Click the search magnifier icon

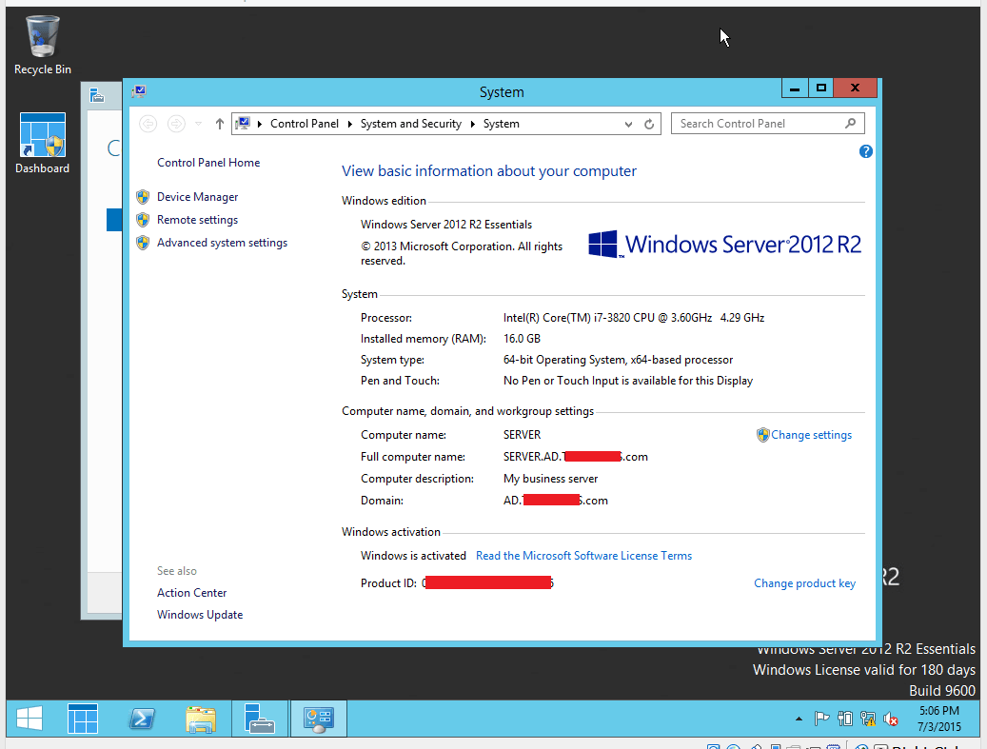click(x=850, y=124)
